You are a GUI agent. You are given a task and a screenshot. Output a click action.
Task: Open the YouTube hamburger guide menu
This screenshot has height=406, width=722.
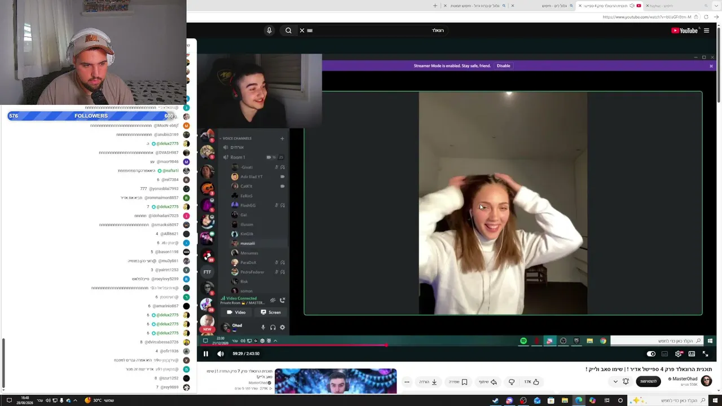(706, 30)
